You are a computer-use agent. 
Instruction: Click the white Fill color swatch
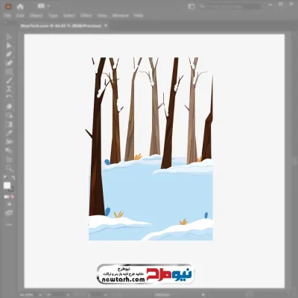[7, 186]
